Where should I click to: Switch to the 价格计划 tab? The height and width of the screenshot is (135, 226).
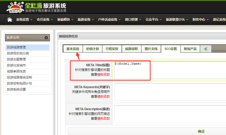click(x=93, y=49)
